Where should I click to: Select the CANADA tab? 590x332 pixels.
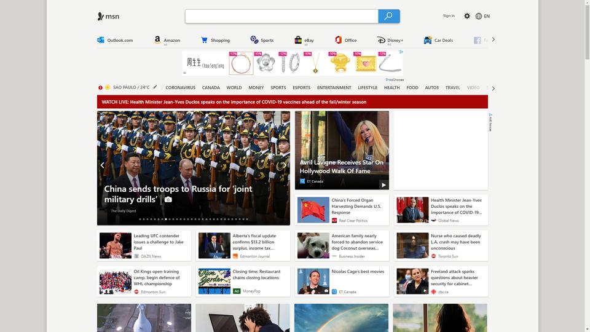[x=211, y=87]
